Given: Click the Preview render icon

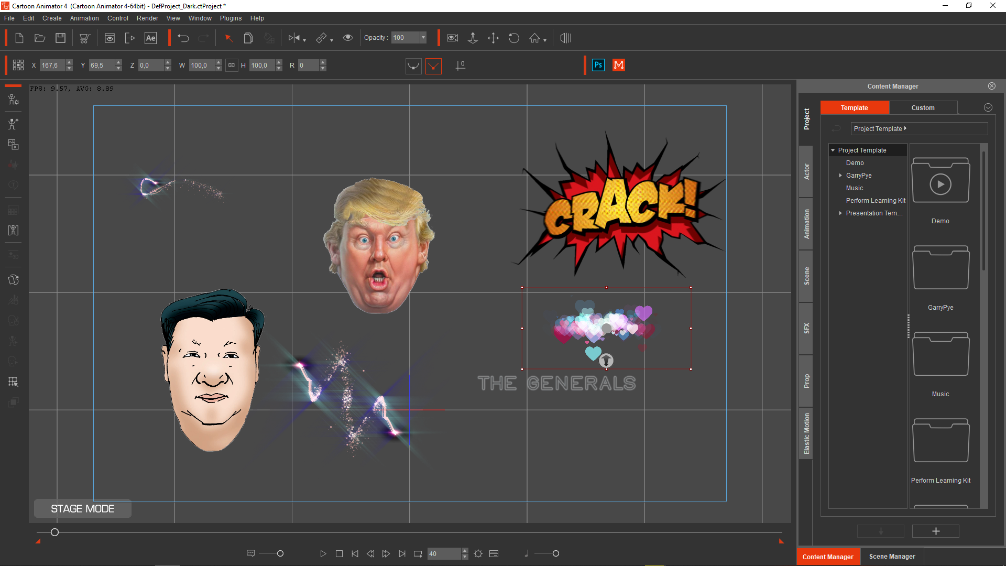Looking at the screenshot, I should tap(110, 38).
